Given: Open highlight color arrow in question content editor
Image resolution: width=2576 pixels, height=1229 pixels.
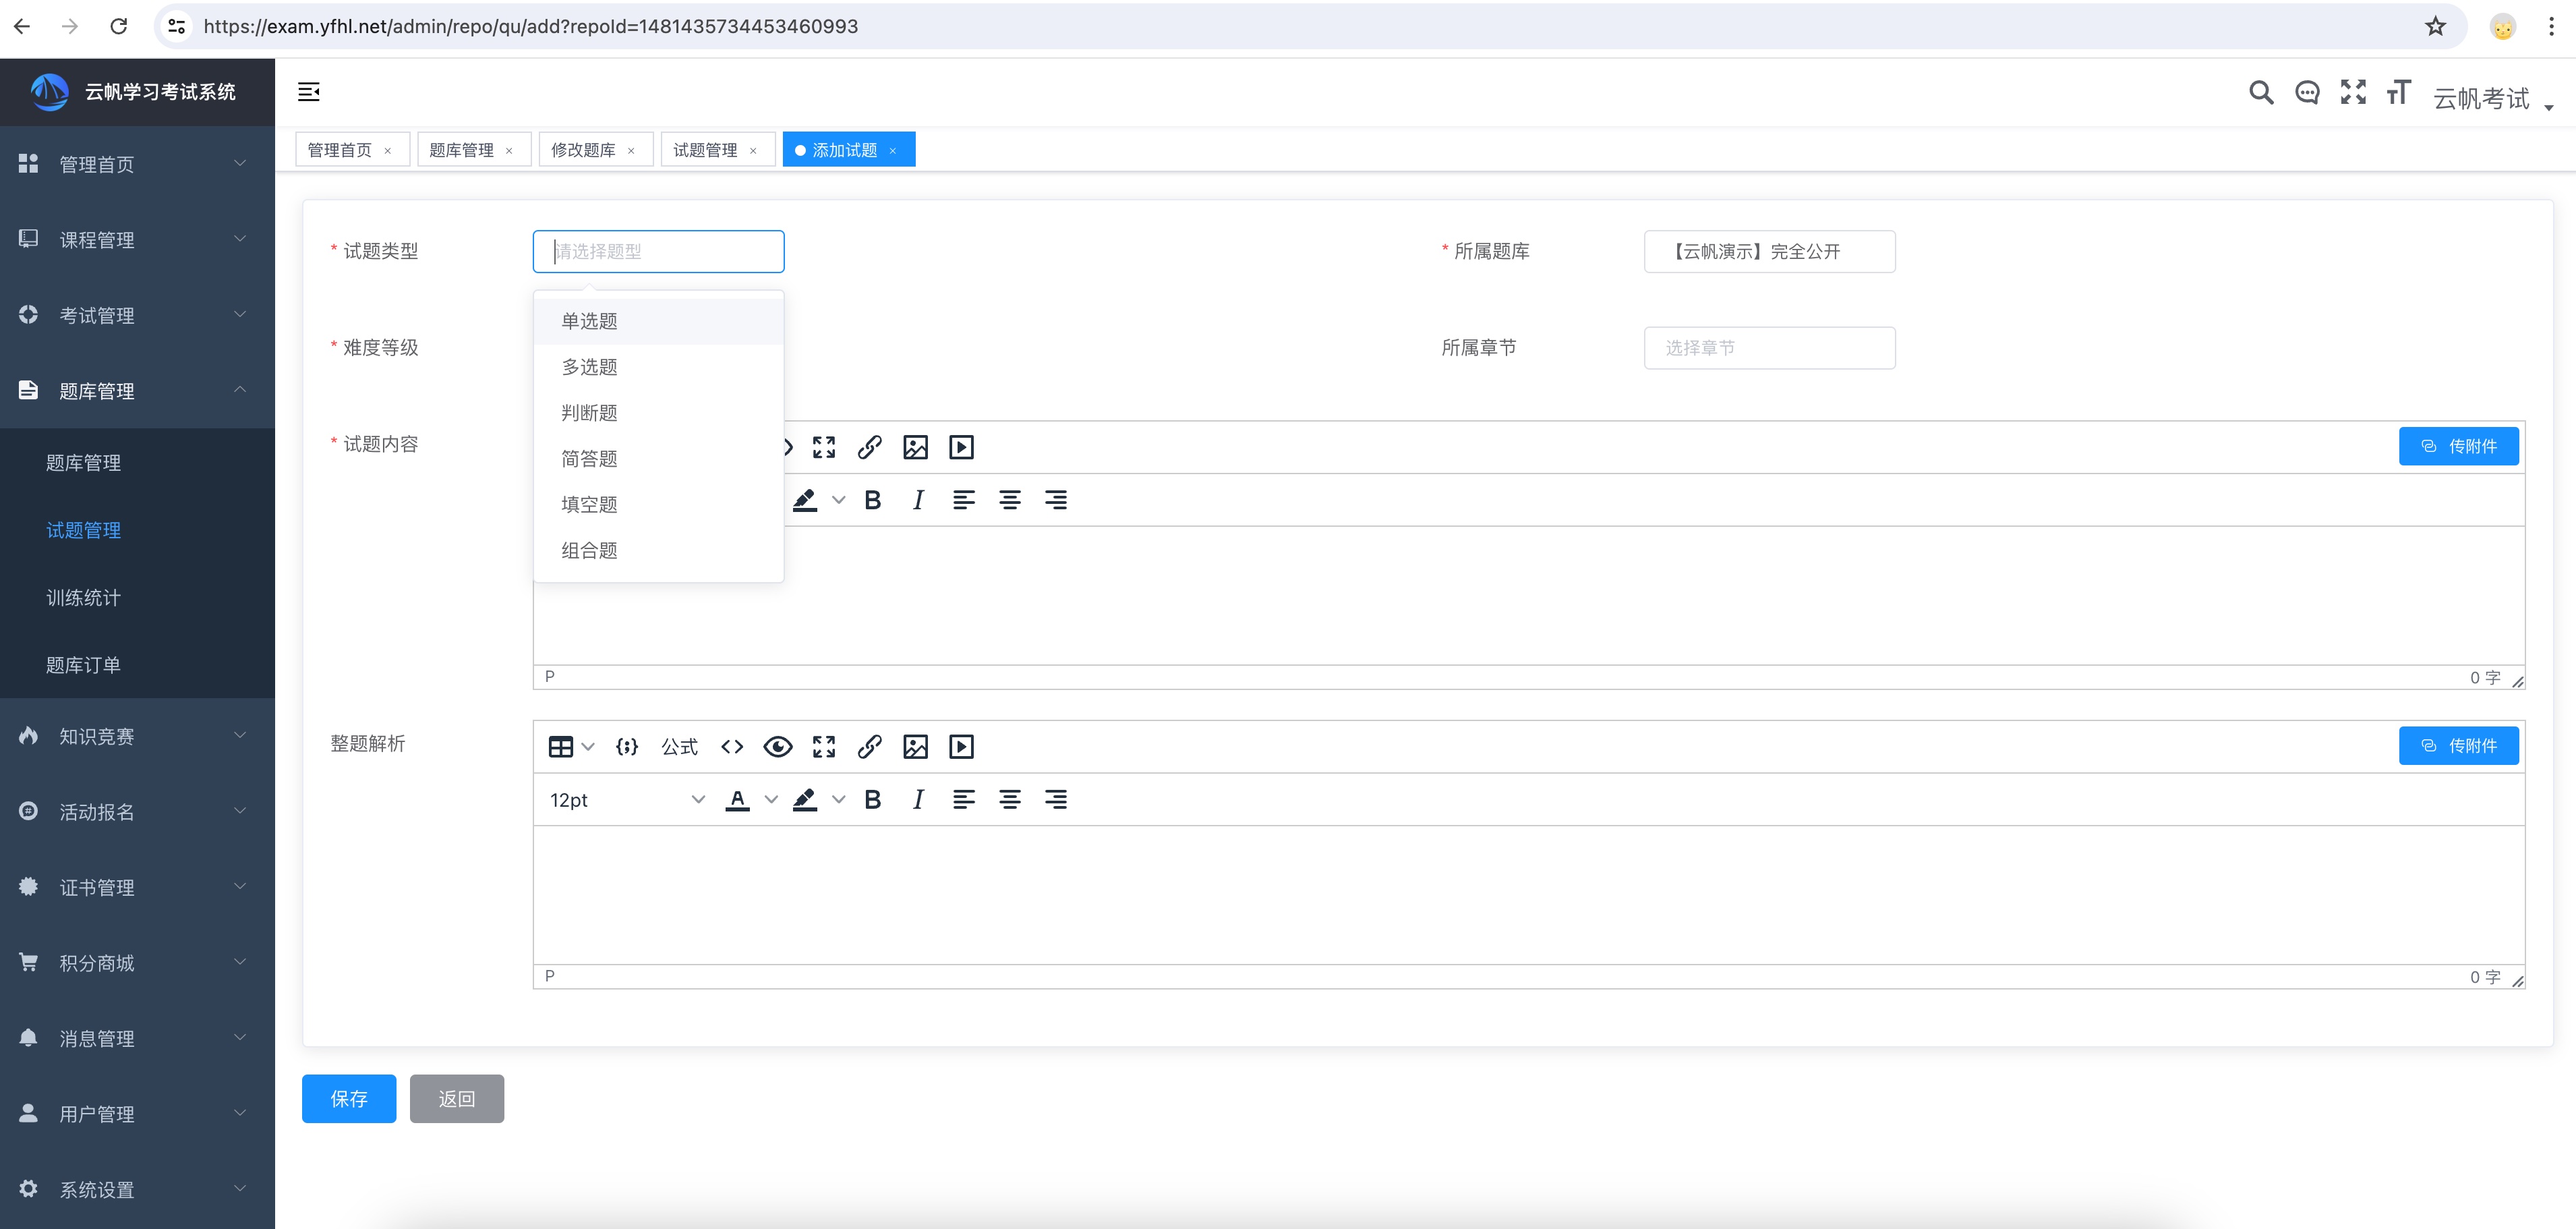Looking at the screenshot, I should point(839,500).
